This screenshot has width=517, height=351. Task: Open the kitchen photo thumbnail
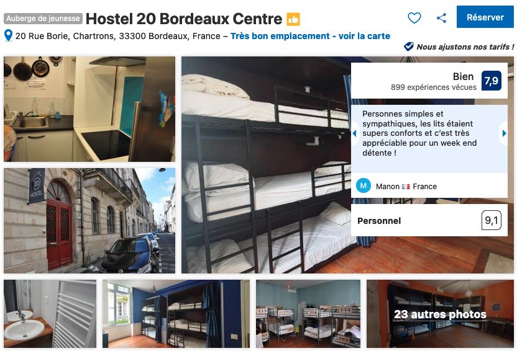(89, 109)
